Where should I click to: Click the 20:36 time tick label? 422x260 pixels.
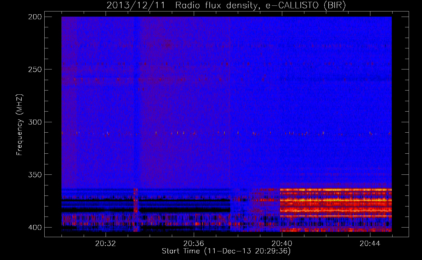click(x=194, y=244)
